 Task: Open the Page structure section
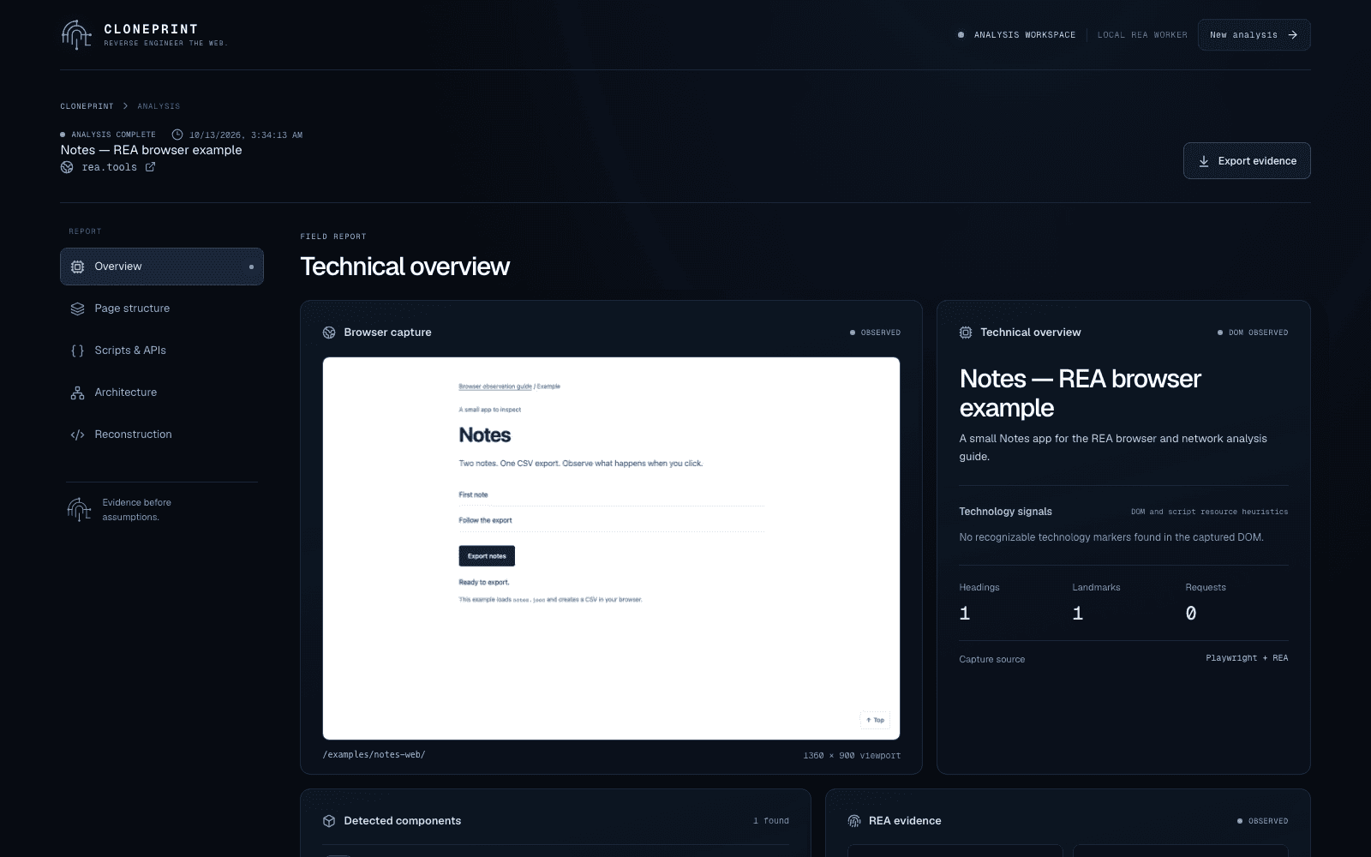(x=162, y=309)
